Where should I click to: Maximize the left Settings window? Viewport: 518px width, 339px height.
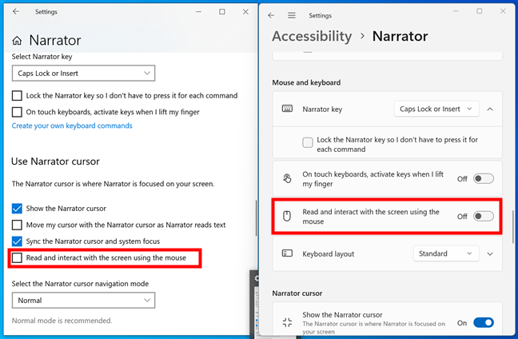tap(222, 11)
